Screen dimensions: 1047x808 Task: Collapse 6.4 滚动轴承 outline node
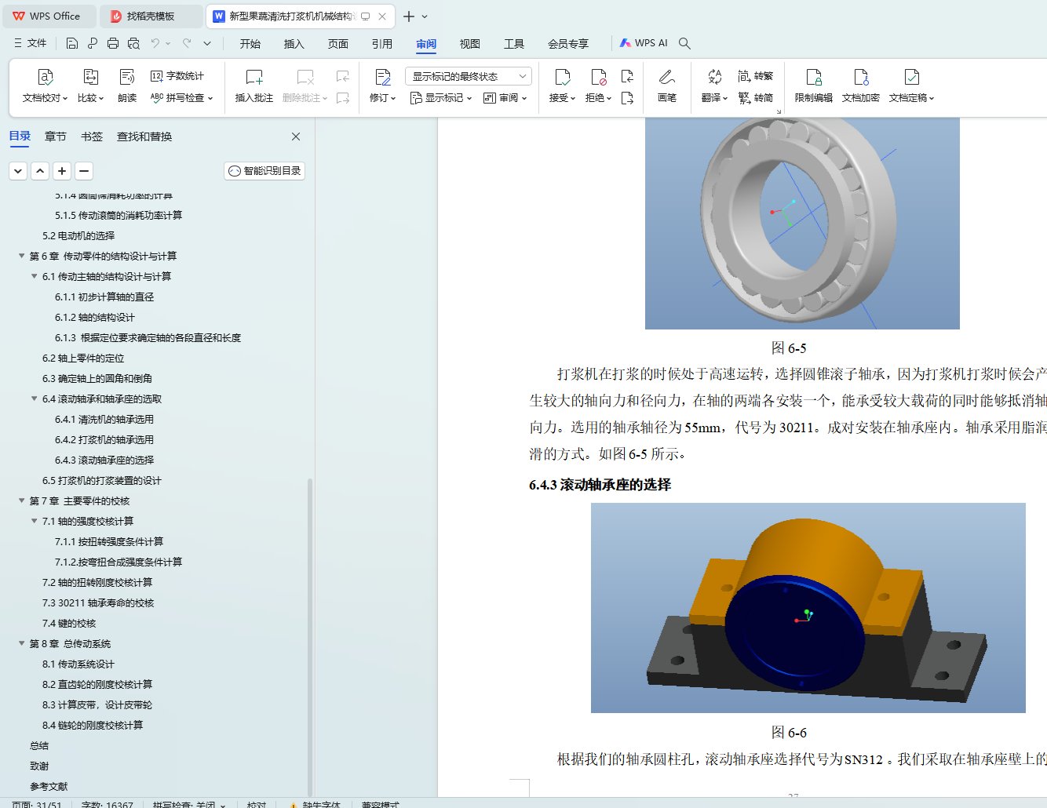tap(35, 399)
